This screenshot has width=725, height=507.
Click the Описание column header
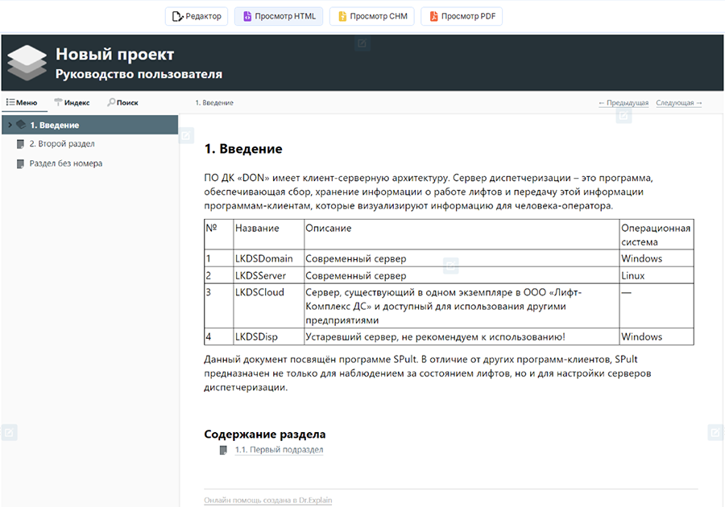tap(462, 234)
